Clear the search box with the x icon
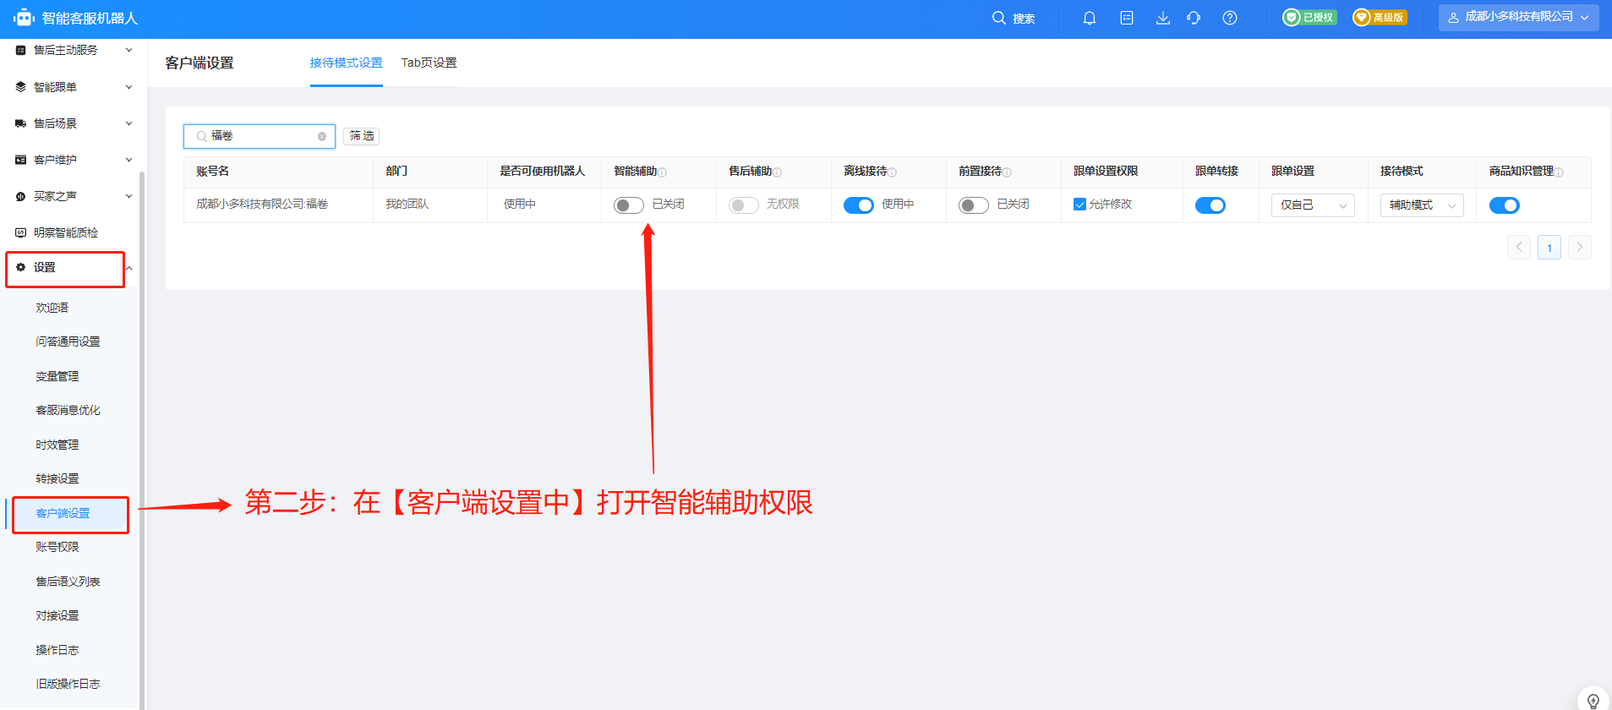Viewport: 1612px width, 710px height. click(x=322, y=136)
